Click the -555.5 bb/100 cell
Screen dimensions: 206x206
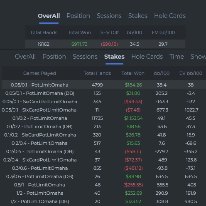click(x=162, y=185)
